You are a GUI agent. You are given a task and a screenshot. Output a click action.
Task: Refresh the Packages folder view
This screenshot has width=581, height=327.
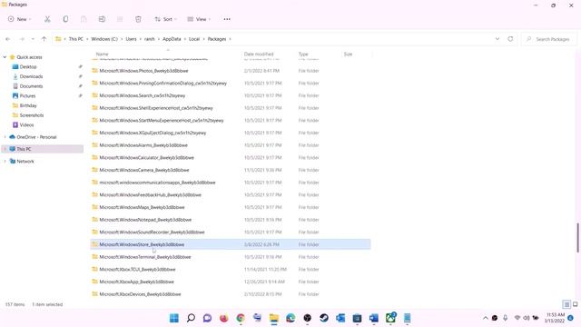click(510, 39)
